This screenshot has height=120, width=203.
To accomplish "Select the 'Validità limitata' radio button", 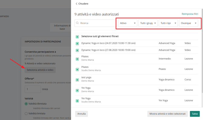I will click(26, 114).
